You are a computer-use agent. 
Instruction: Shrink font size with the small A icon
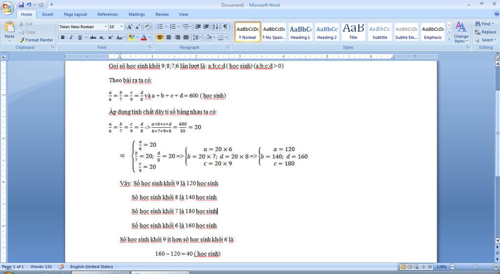138,27
